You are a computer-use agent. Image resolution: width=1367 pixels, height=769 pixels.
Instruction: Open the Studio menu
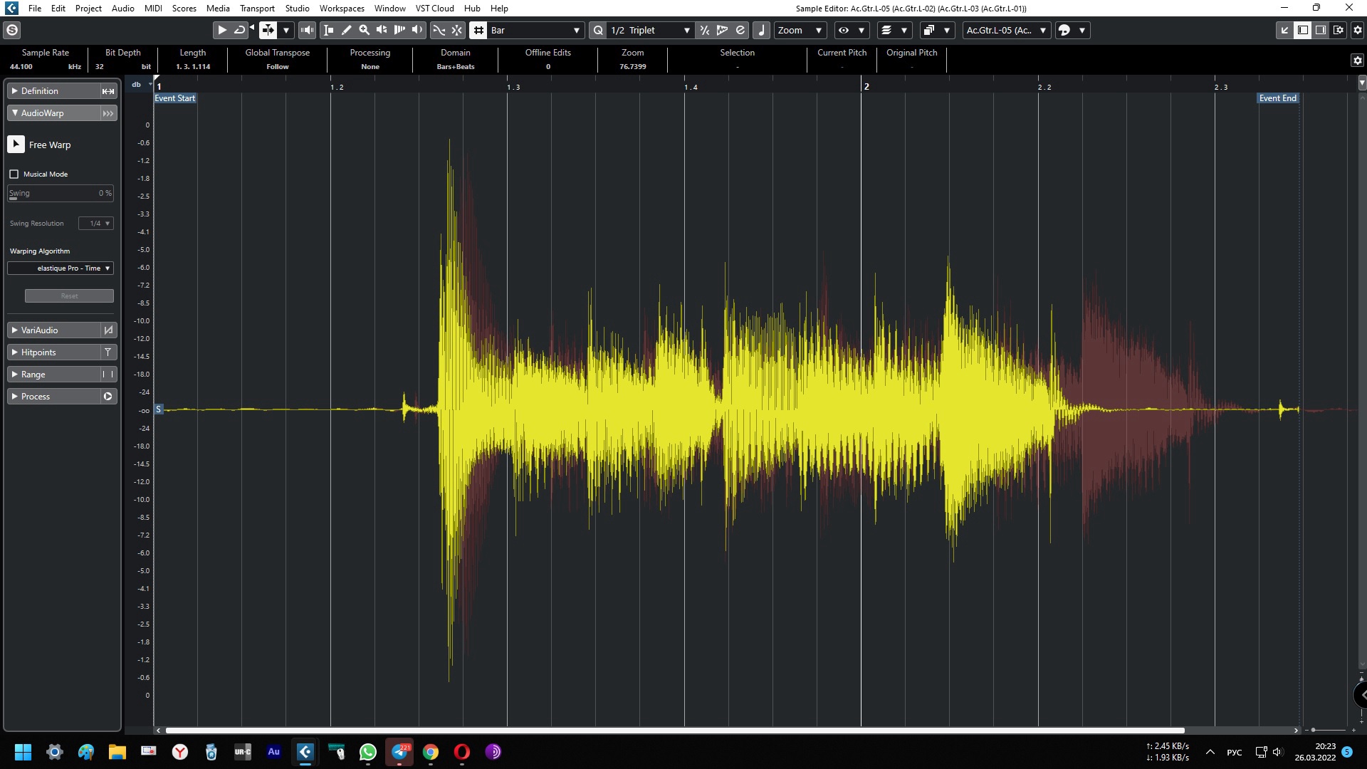click(x=297, y=8)
